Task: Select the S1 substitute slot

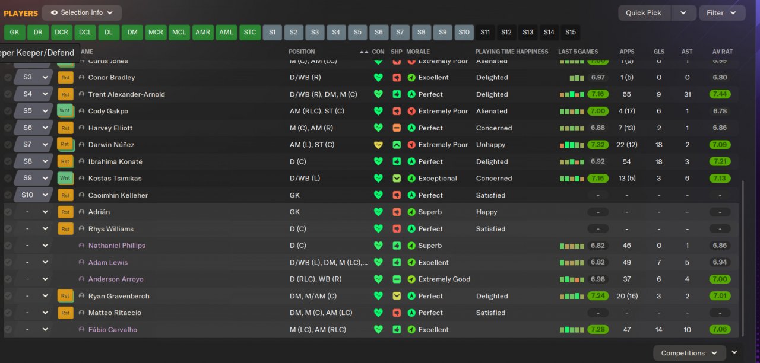Action: click(273, 32)
